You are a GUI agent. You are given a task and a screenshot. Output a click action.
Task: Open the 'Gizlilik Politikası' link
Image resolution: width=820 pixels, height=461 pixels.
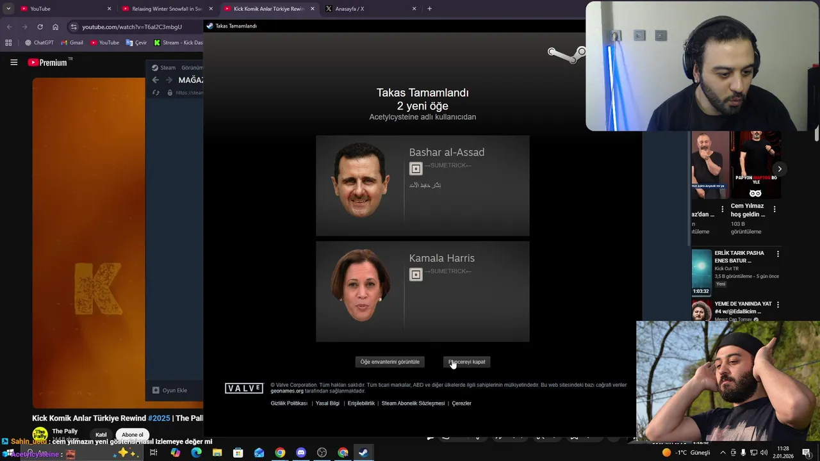pos(289,403)
